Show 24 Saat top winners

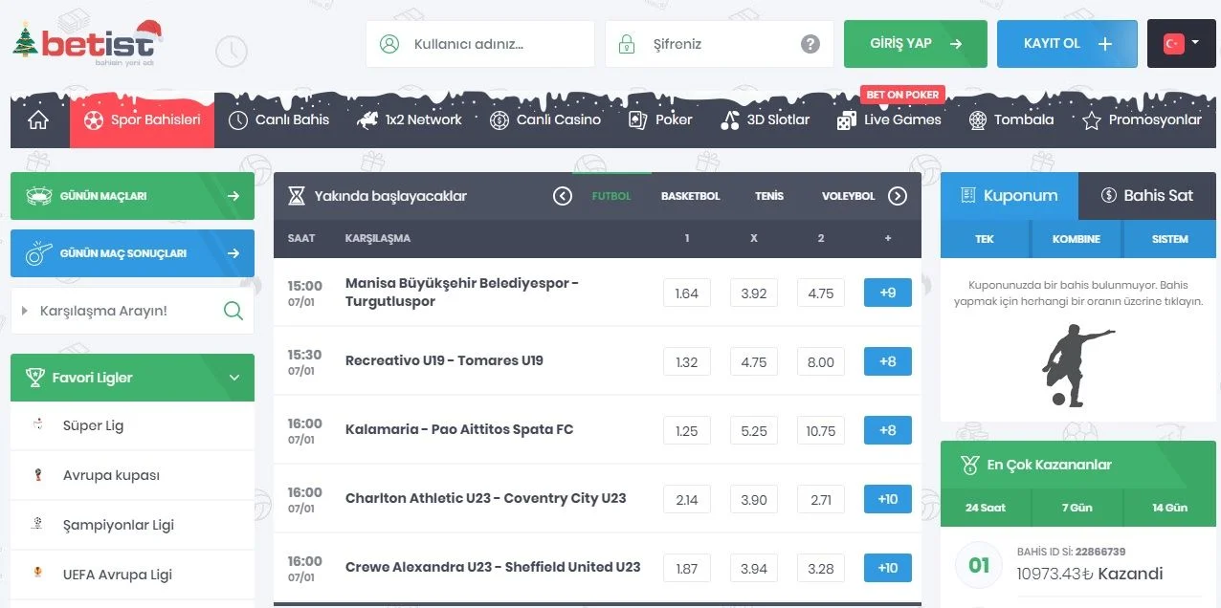pos(986,508)
